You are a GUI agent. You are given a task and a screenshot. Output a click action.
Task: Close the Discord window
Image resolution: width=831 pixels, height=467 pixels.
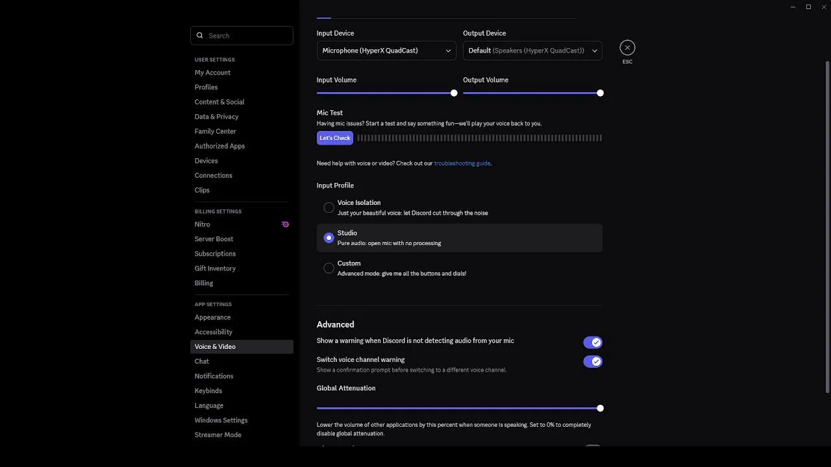[824, 7]
